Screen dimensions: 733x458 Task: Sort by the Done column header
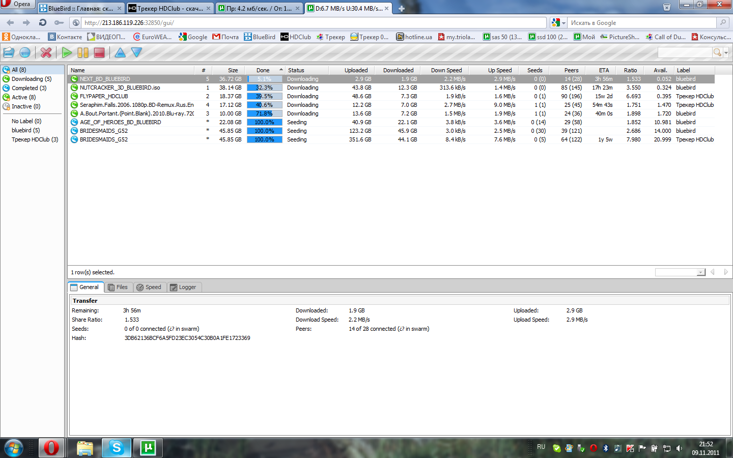(x=264, y=70)
